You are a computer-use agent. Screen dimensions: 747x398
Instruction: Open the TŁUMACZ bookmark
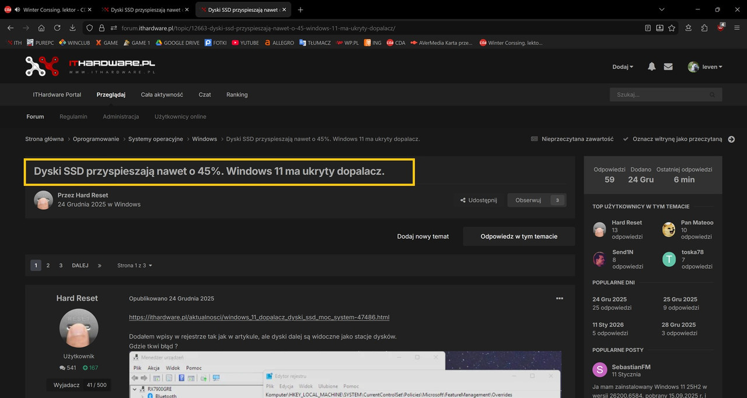[315, 43]
